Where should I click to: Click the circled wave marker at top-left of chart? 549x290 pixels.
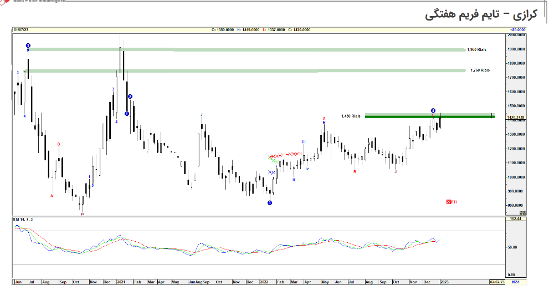coord(28,45)
